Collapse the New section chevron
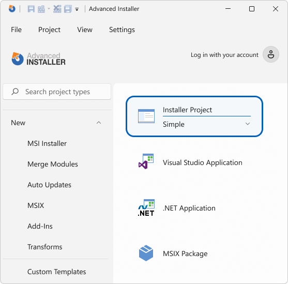The width and height of the screenshot is (288, 284). 99,123
